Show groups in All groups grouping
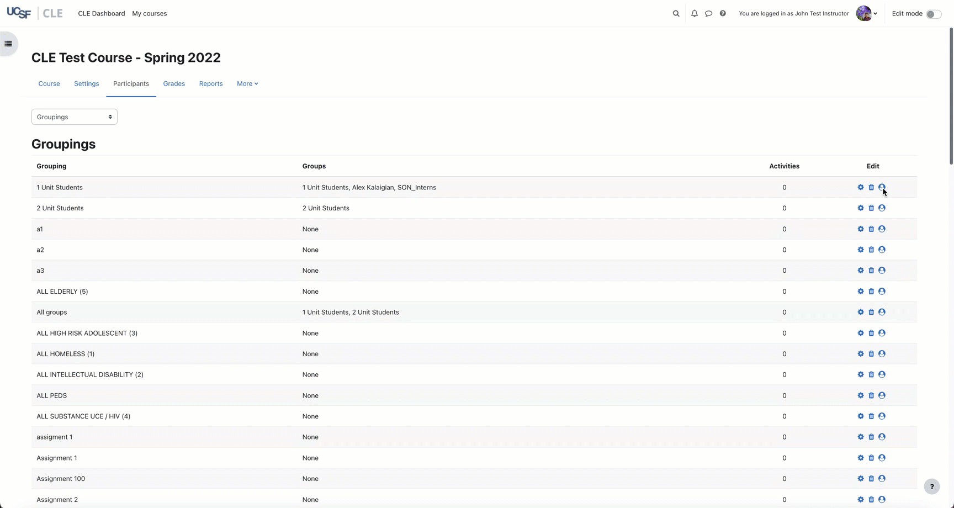Screen dimensions: 954x508 (882, 312)
